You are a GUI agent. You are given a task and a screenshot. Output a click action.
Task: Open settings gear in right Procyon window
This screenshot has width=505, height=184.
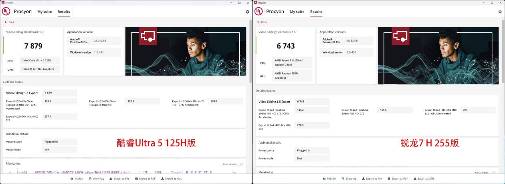pos(500,12)
